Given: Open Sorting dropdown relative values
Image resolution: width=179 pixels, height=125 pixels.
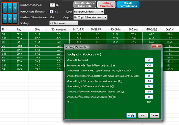Looking at the screenshot, I should (x=64, y=23).
